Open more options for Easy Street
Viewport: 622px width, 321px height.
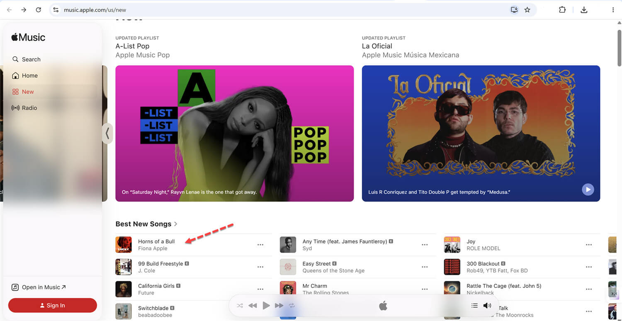point(425,267)
